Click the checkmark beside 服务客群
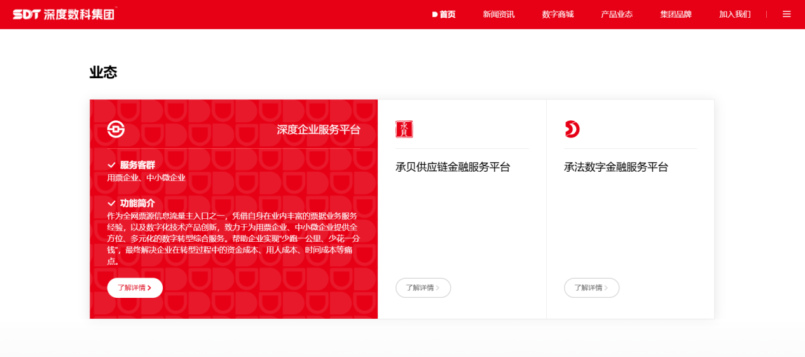The image size is (805, 357). (111, 165)
